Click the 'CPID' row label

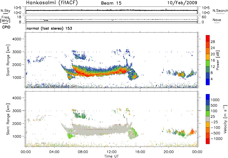click(x=6, y=27)
